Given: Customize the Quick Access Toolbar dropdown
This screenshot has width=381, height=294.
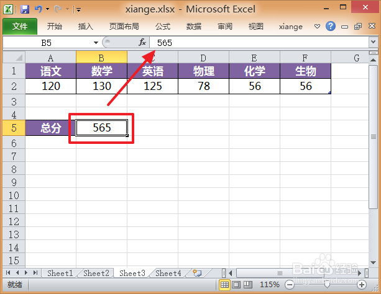Looking at the screenshot, I should [x=78, y=10].
